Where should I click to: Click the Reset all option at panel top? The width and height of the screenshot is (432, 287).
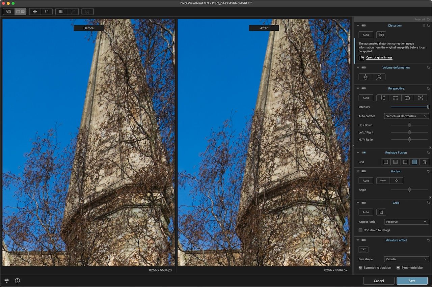point(420,19)
